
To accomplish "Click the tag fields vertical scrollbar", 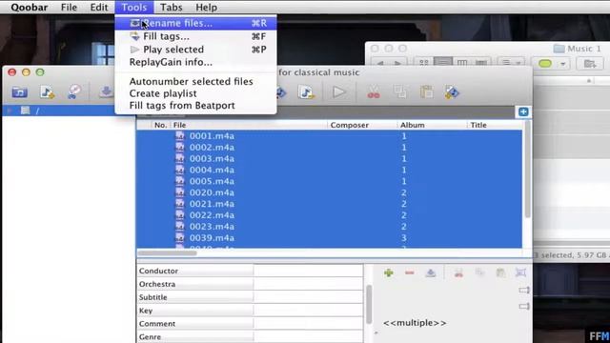I will (369, 304).
